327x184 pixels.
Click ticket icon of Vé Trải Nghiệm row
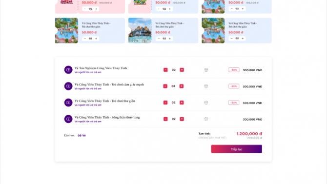pos(68,70)
